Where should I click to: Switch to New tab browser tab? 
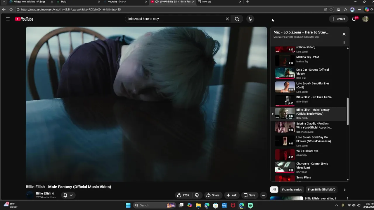[x=219, y=2]
